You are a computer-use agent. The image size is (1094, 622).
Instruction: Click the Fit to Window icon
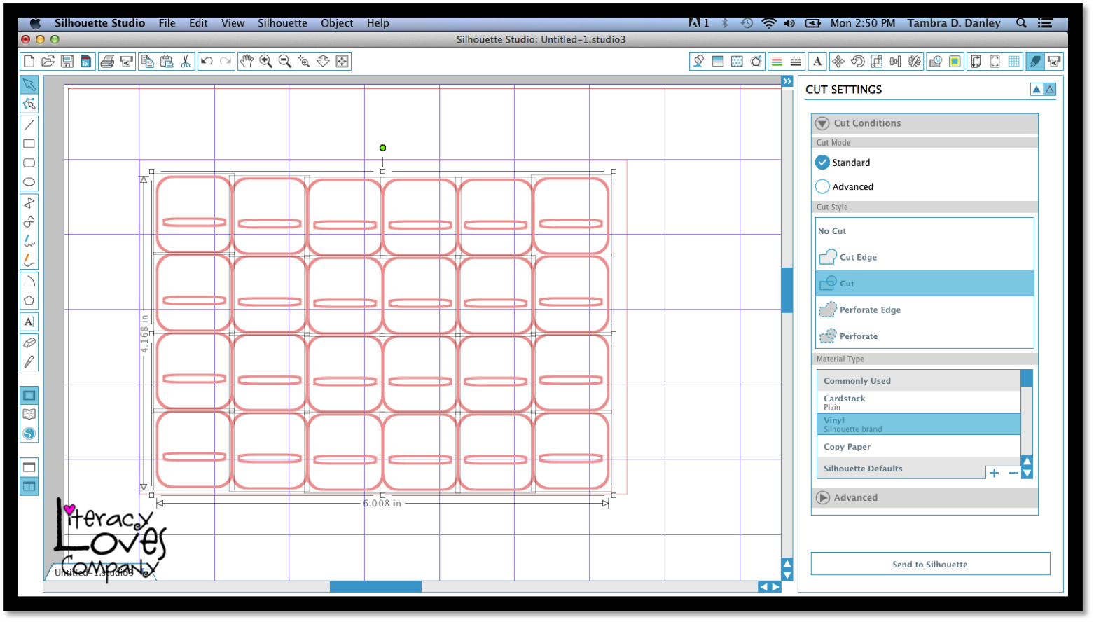pos(342,62)
